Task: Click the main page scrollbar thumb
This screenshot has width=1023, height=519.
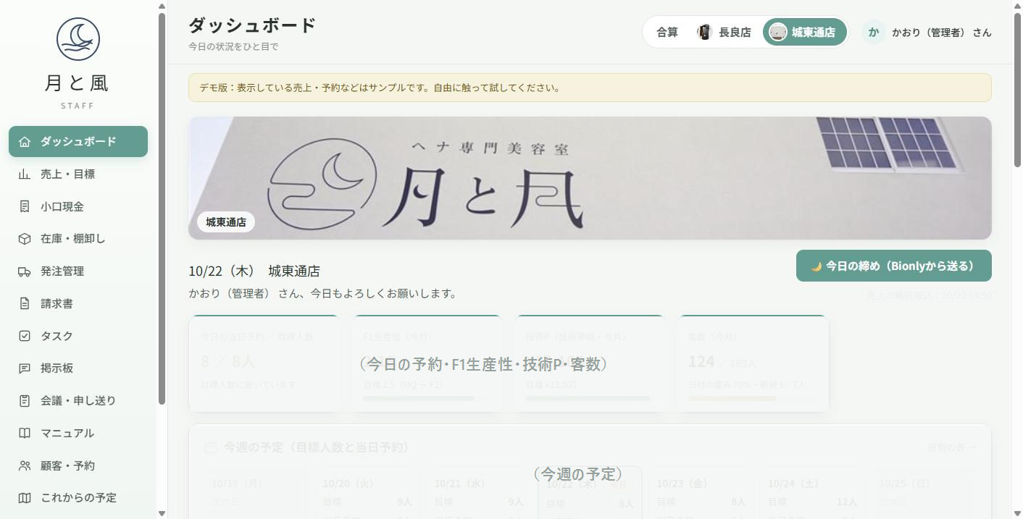Action: [1017, 90]
